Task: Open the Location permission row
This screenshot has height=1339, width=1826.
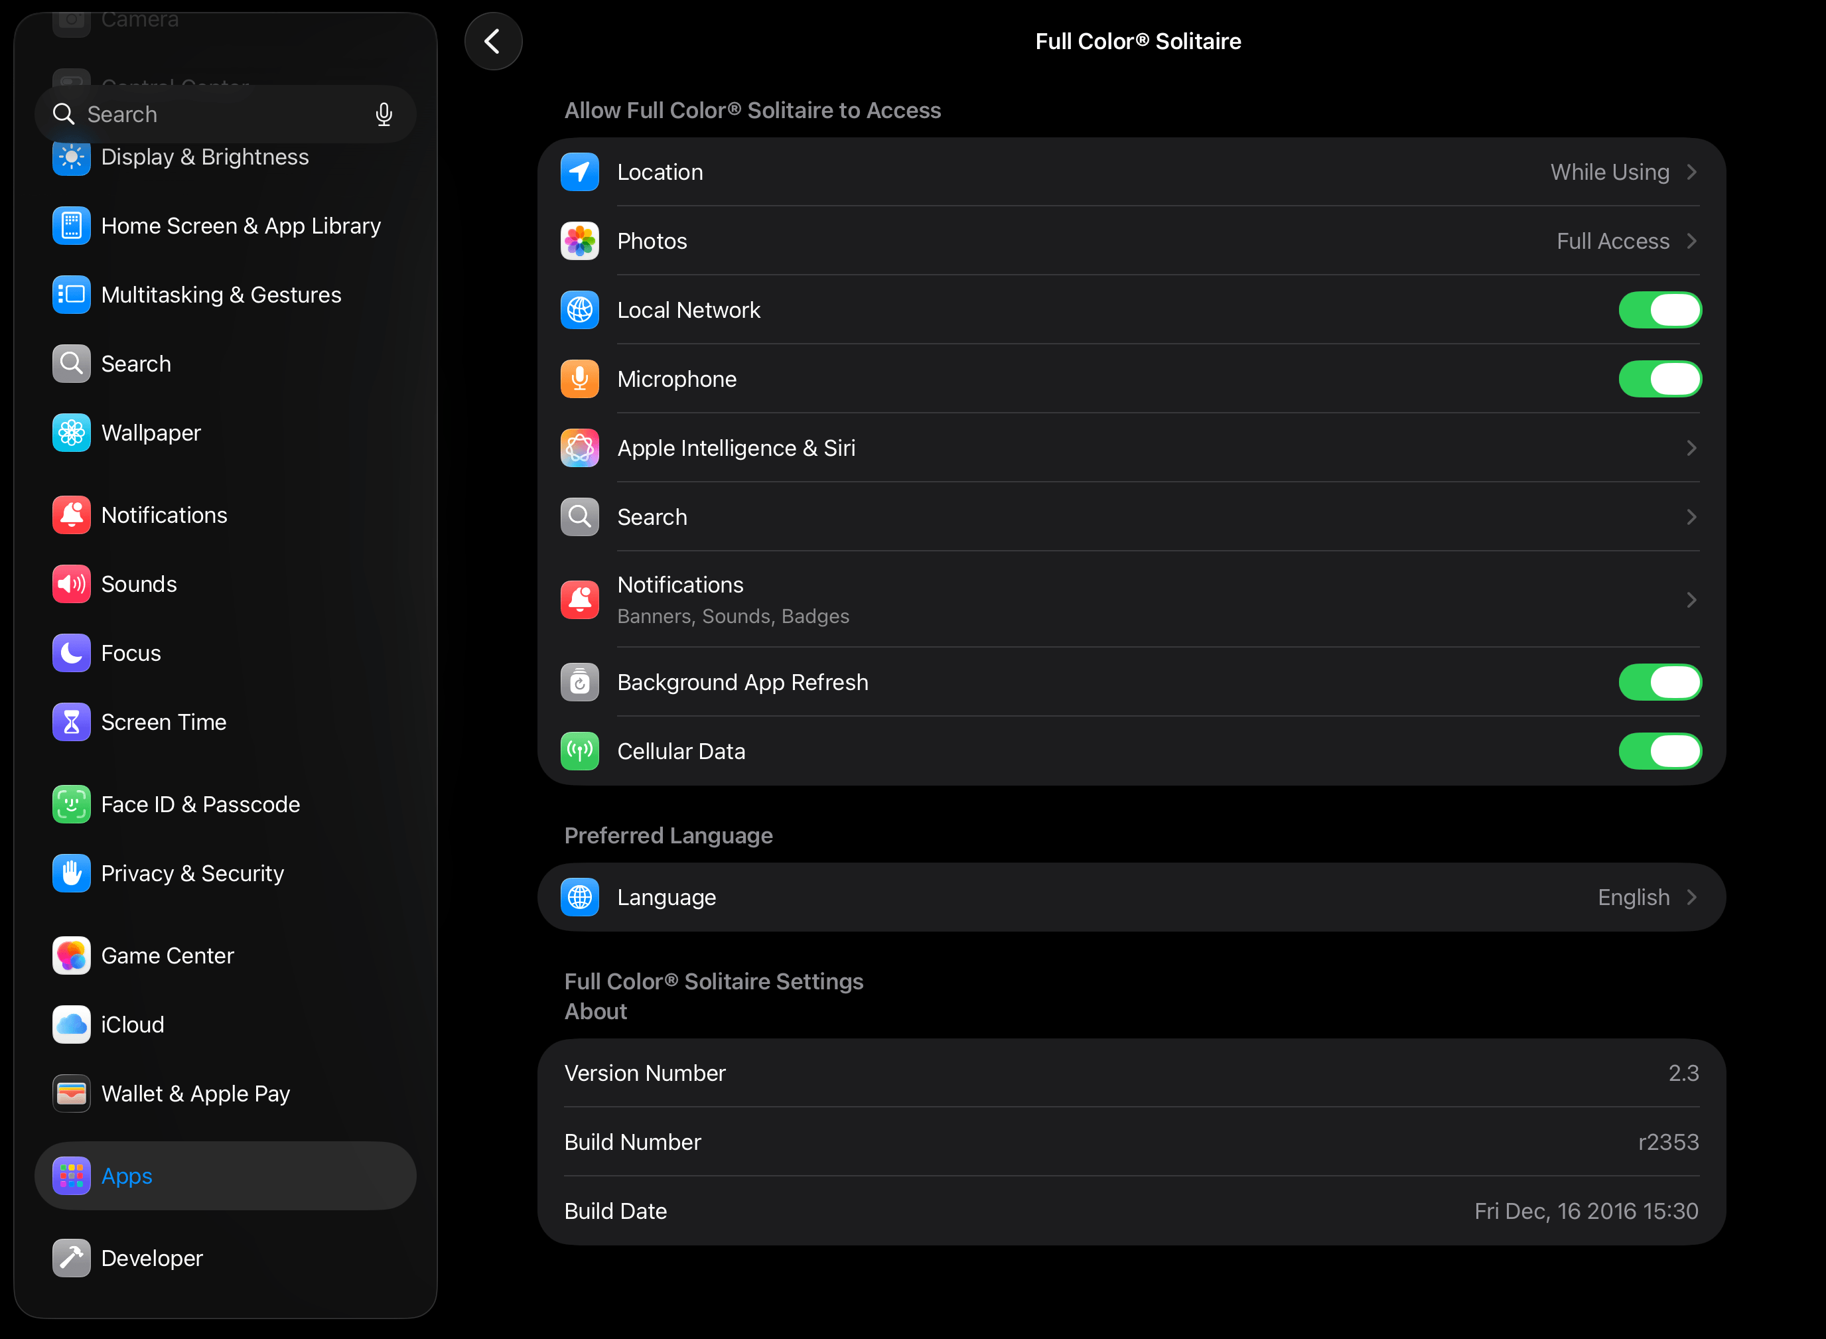Action: [1131, 172]
